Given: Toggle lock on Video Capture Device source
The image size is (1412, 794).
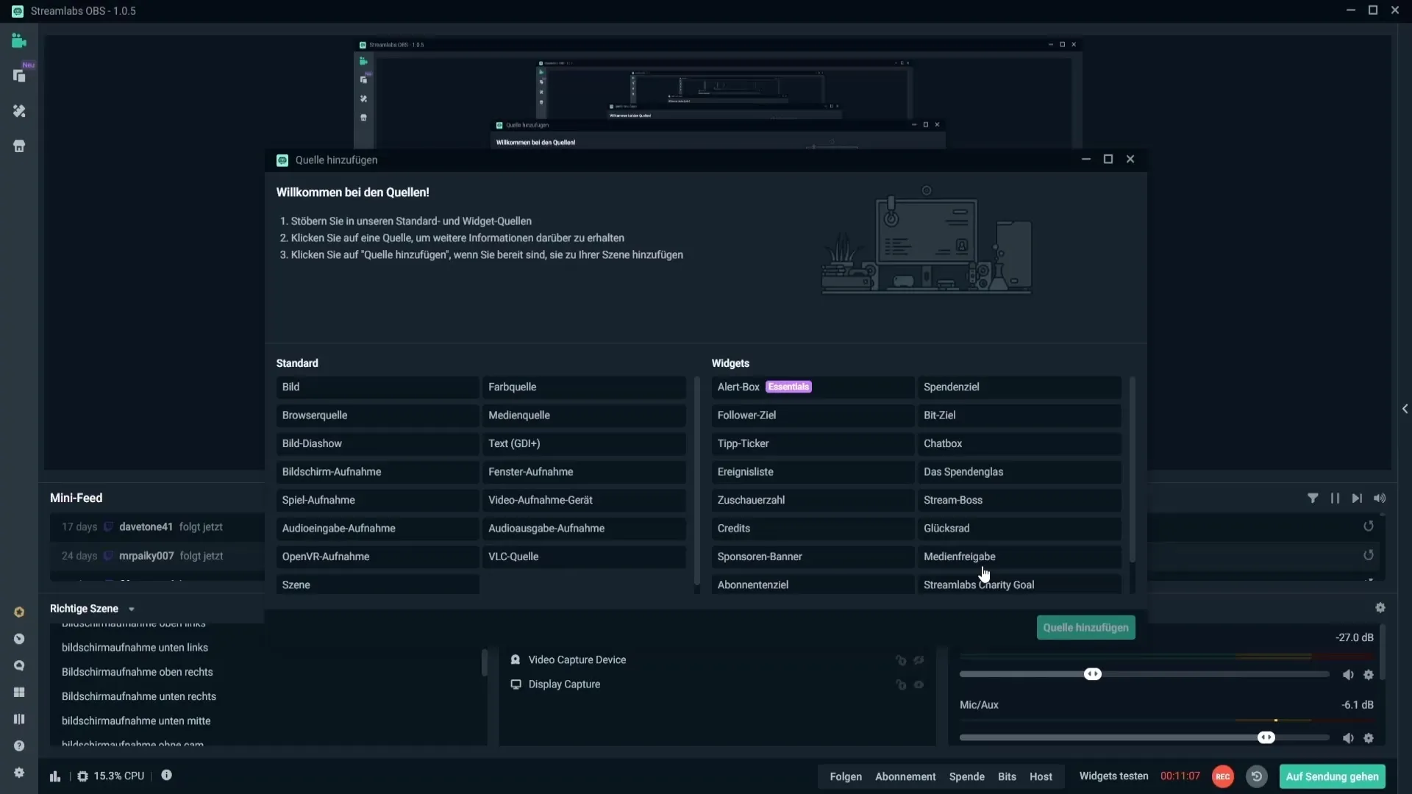Looking at the screenshot, I should pyautogui.click(x=901, y=660).
